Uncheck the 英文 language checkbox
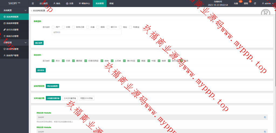276x133 pixels. (53, 61)
